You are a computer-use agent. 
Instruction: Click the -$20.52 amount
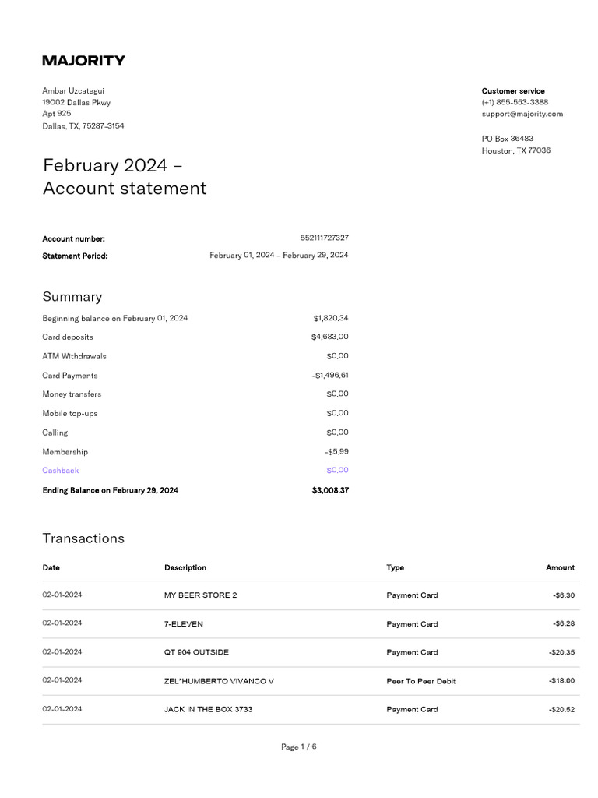562,709
